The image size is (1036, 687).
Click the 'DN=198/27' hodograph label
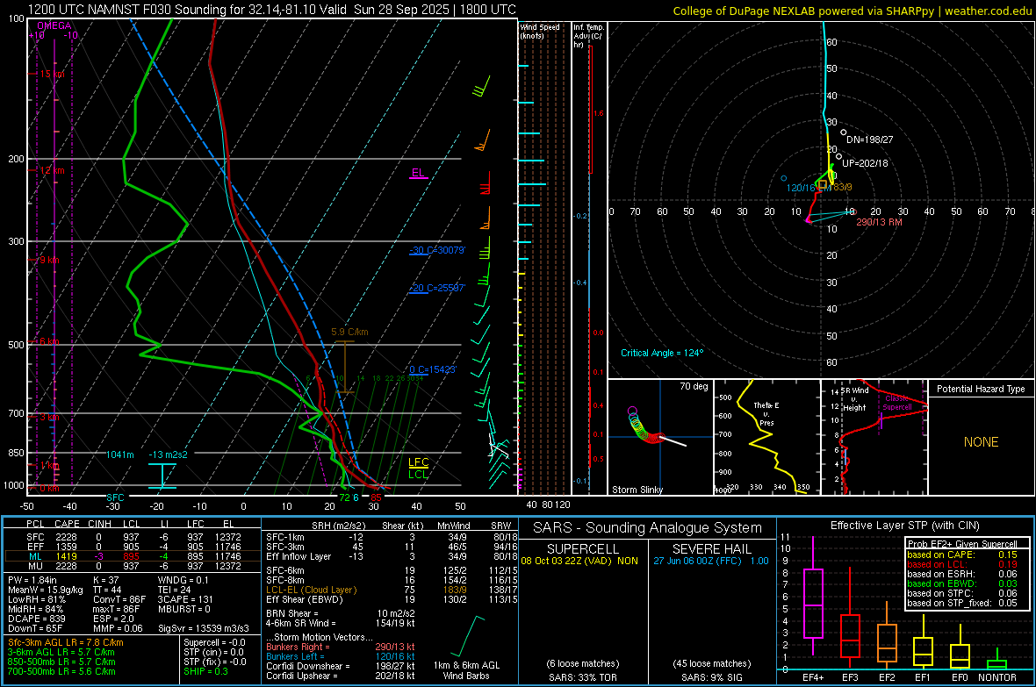[x=869, y=140]
